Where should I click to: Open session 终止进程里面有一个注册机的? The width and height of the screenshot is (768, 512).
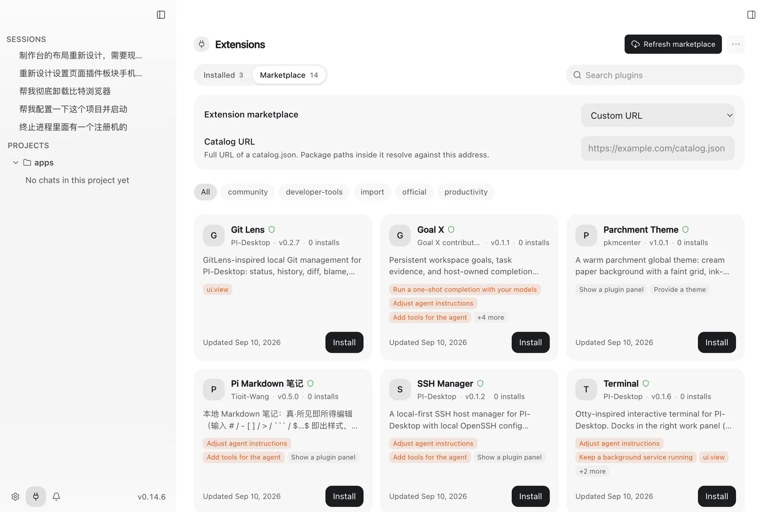[x=73, y=127]
